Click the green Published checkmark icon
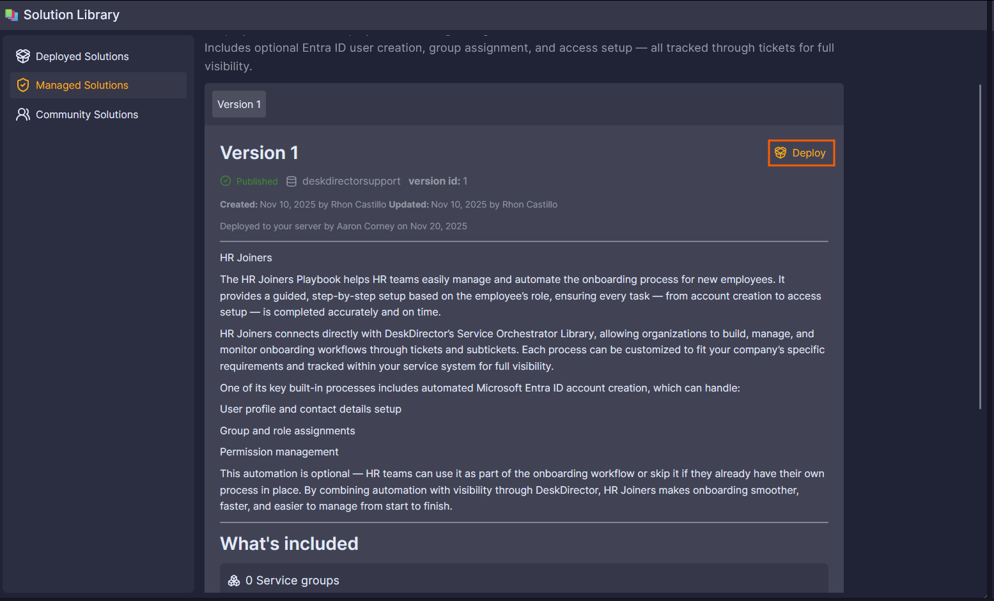This screenshot has width=994, height=601. tap(226, 181)
